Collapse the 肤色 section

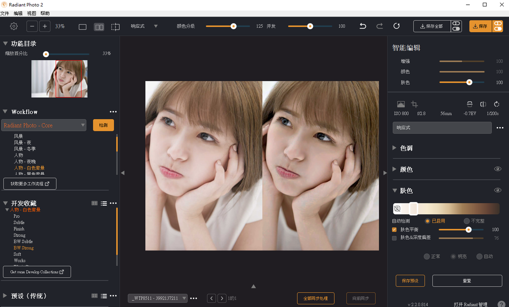tap(394, 191)
